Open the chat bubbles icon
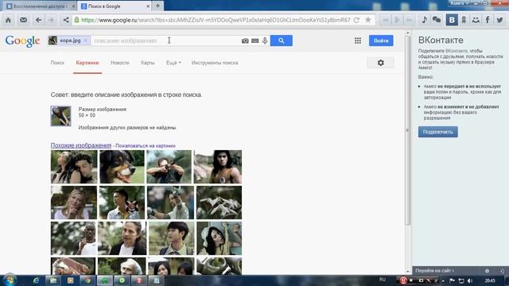 point(437,20)
